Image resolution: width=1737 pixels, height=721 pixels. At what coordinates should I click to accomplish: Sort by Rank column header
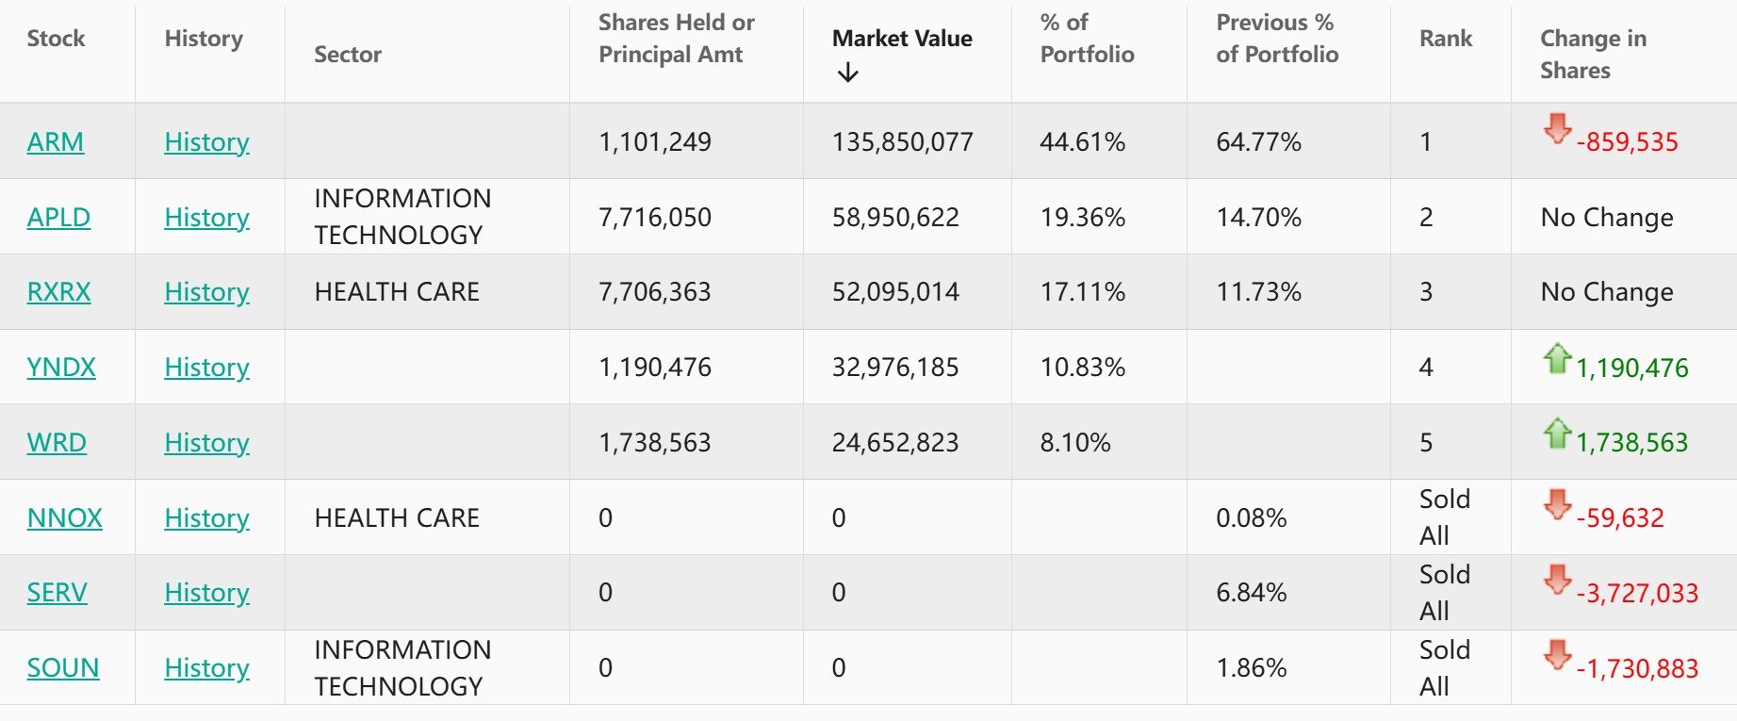pos(1445,39)
